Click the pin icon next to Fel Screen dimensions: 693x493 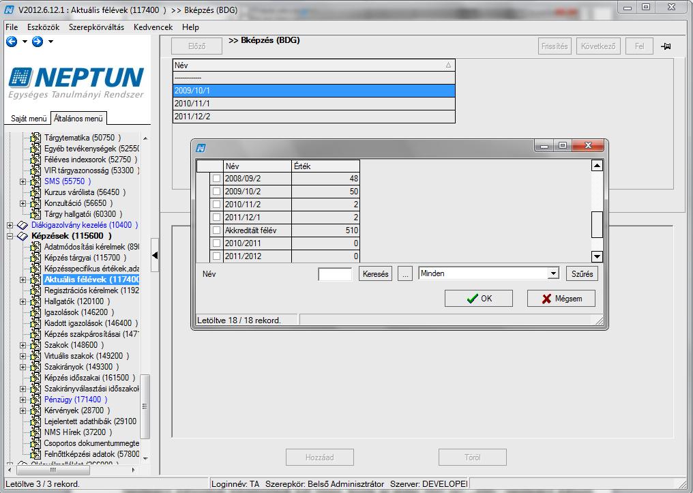[x=666, y=46]
